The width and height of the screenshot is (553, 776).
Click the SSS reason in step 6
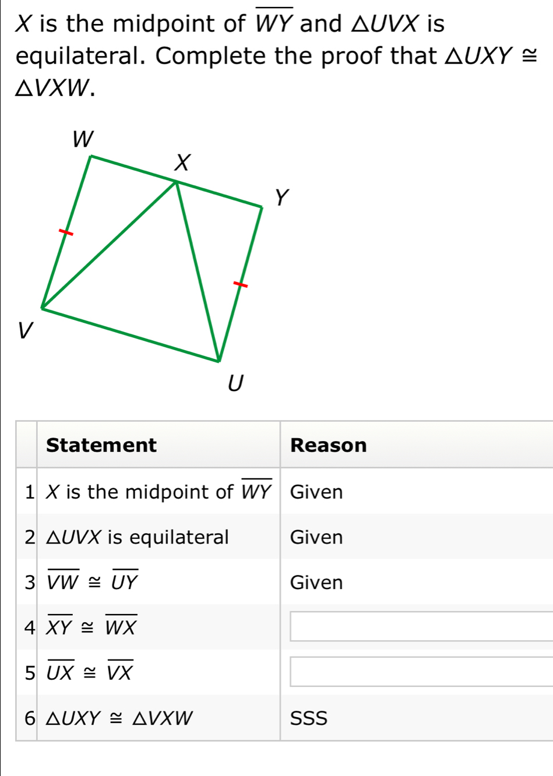point(309,718)
